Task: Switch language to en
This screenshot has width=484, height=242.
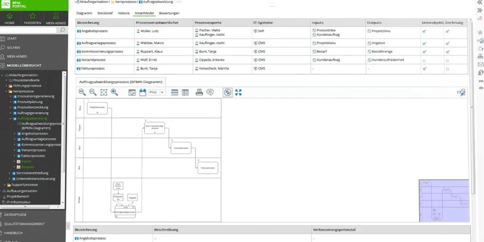Action: coord(481,81)
